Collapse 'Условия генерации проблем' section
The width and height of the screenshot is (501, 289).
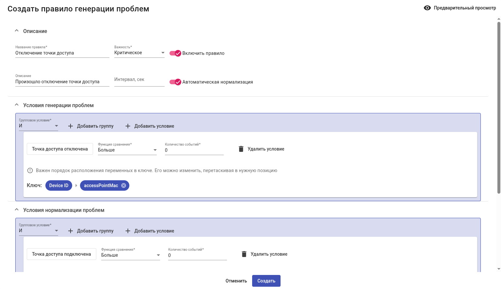point(17,105)
